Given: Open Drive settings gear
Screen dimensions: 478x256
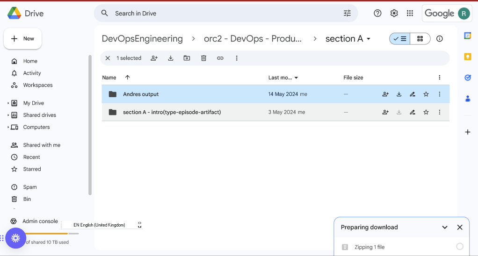Looking at the screenshot, I should [x=394, y=13].
